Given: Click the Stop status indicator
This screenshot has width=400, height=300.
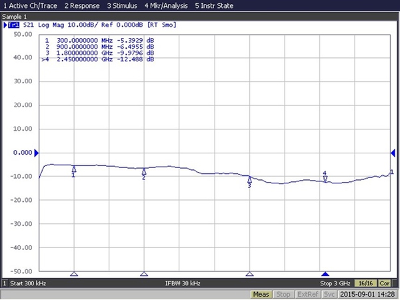Looking at the screenshot, I should click(283, 294).
